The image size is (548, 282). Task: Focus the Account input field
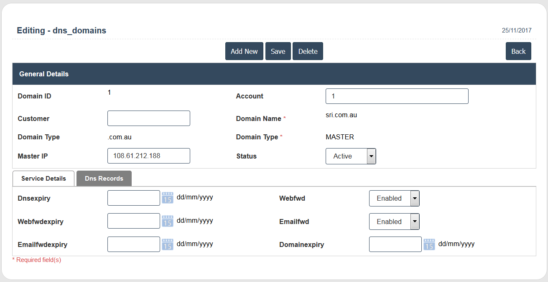(397, 96)
